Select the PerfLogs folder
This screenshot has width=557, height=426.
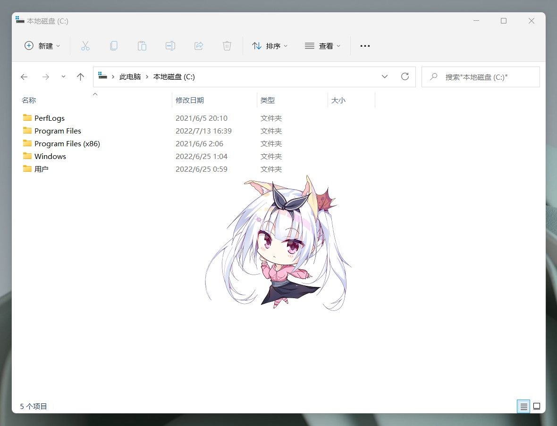[x=50, y=118]
